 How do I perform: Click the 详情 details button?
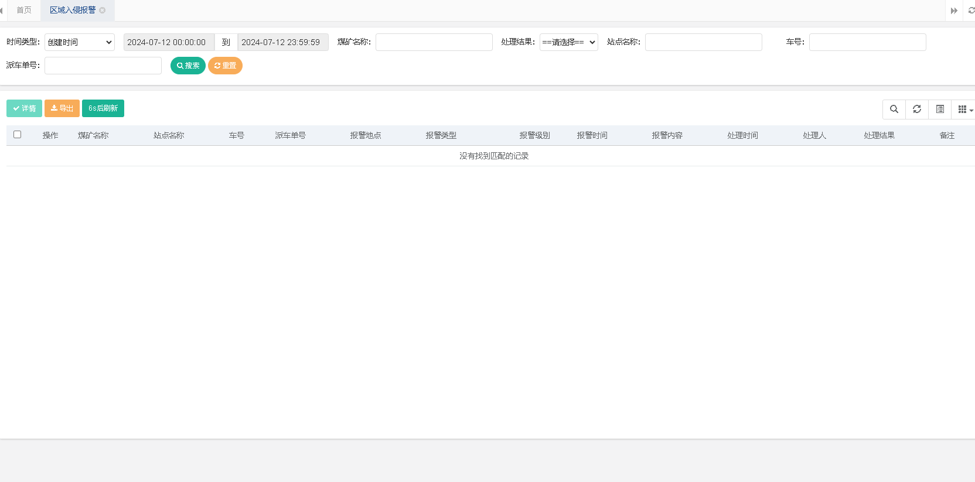[24, 108]
